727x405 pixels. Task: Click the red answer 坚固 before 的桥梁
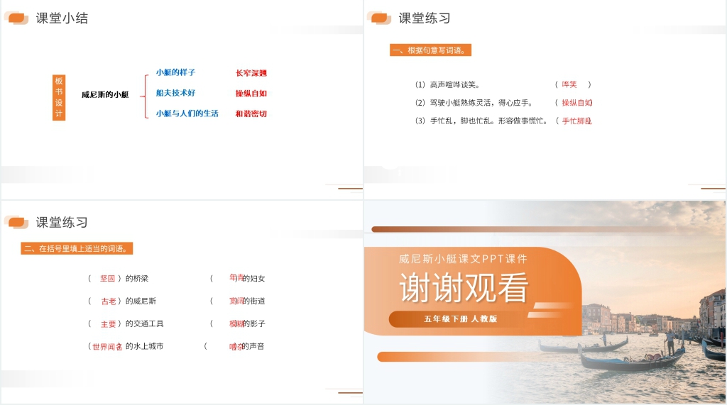click(107, 279)
